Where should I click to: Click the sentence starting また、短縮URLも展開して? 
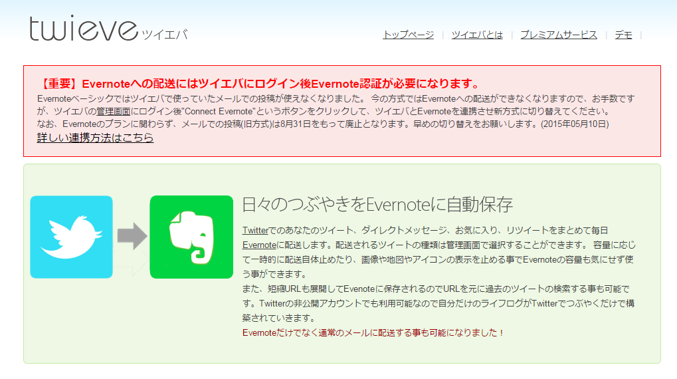pos(438,303)
